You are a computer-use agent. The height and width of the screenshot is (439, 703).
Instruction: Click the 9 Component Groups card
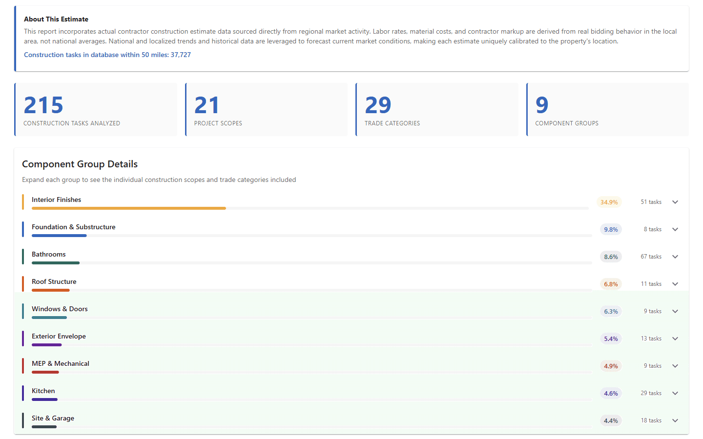pos(607,109)
